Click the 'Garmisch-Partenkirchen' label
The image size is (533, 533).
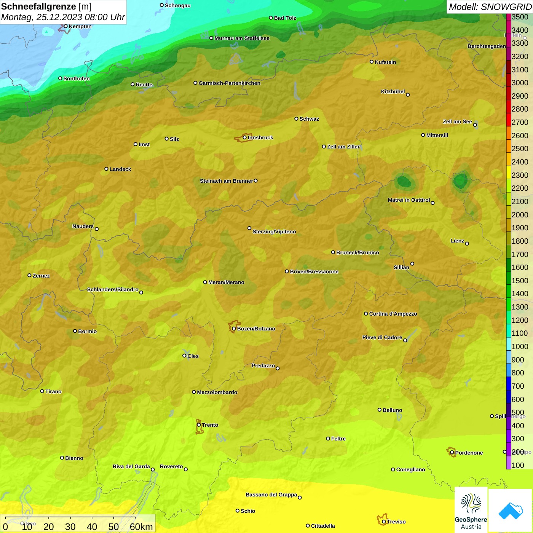[x=230, y=83]
